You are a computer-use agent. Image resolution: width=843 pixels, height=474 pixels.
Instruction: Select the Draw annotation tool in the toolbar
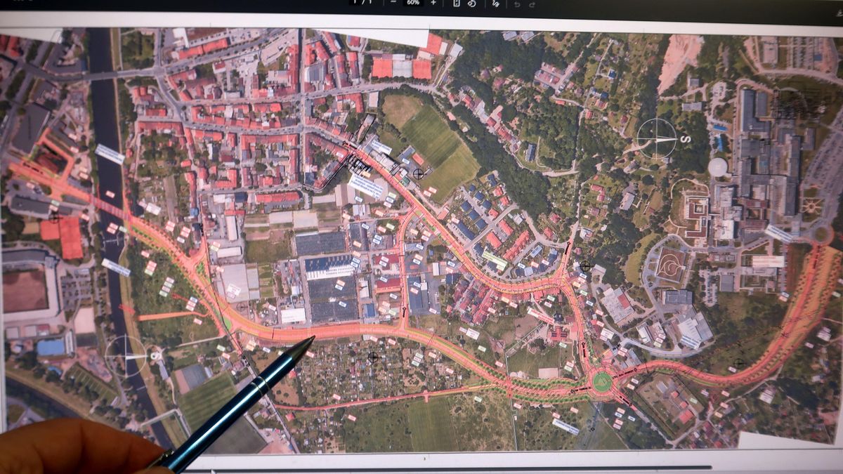pos(495,6)
